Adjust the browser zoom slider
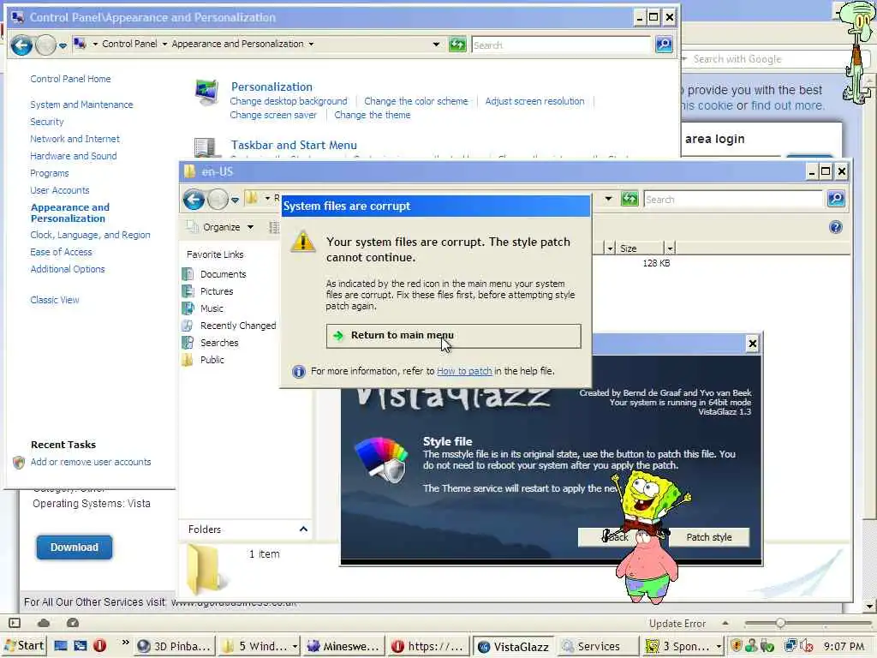877x658 pixels. [x=780, y=623]
